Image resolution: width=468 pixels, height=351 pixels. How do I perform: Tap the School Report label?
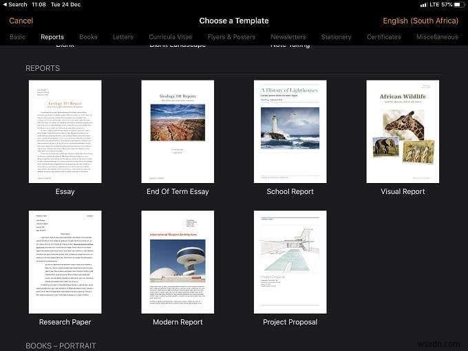point(290,191)
